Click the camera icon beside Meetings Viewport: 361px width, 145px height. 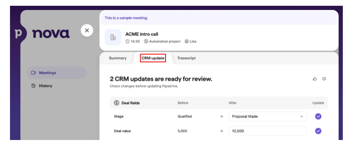pyautogui.click(x=34, y=73)
